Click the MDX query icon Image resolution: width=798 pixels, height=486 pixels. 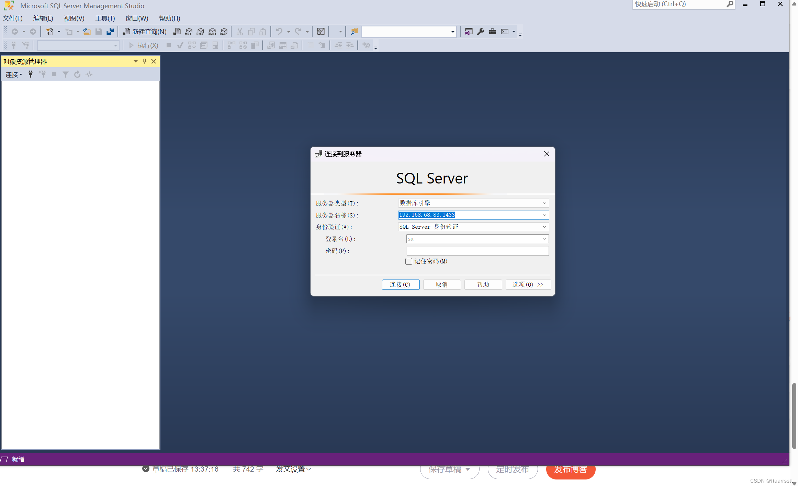(188, 32)
